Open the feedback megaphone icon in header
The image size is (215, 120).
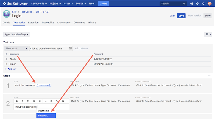coord(191,4)
